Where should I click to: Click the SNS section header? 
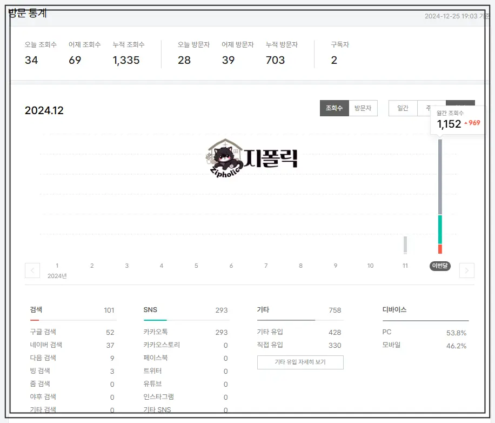click(x=150, y=310)
